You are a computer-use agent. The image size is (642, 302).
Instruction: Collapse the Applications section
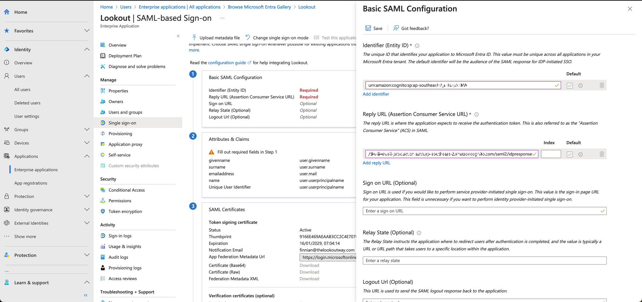87,156
